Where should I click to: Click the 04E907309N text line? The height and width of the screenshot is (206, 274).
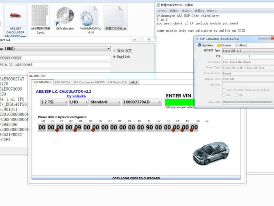[x=11, y=89]
